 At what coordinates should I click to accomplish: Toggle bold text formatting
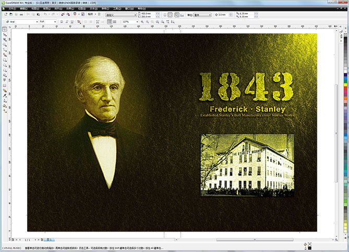63,21
